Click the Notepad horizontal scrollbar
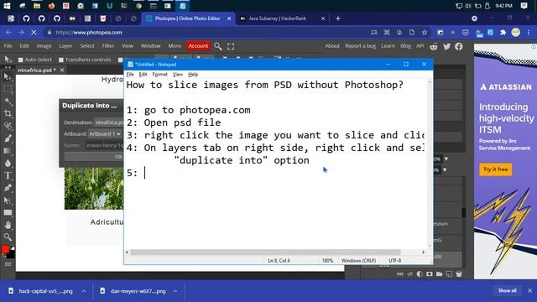The height and width of the screenshot is (302, 537). (265, 252)
